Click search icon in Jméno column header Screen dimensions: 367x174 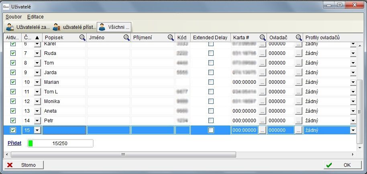126,38
